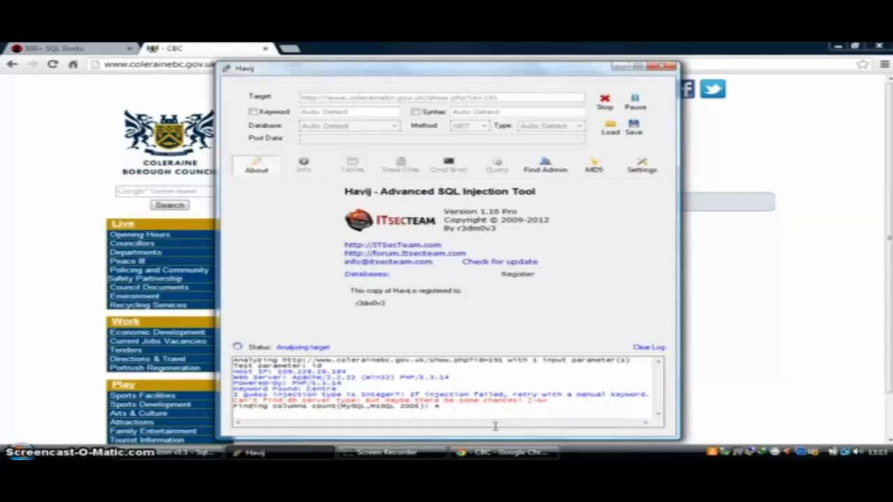Screen dimensions: 893x502
Task: Open the Facebook icon on the webpage
Action: pos(688,89)
